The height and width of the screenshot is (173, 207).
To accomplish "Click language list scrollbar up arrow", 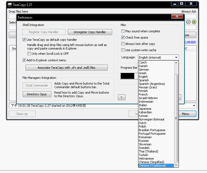I will click(x=176, y=63).
